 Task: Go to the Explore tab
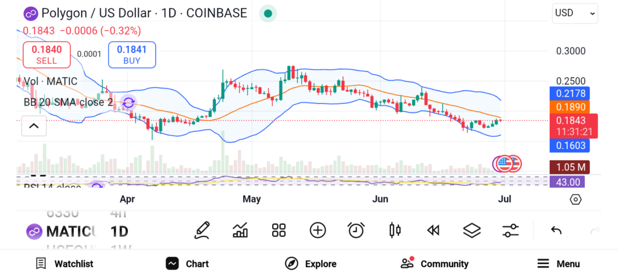[x=311, y=264]
